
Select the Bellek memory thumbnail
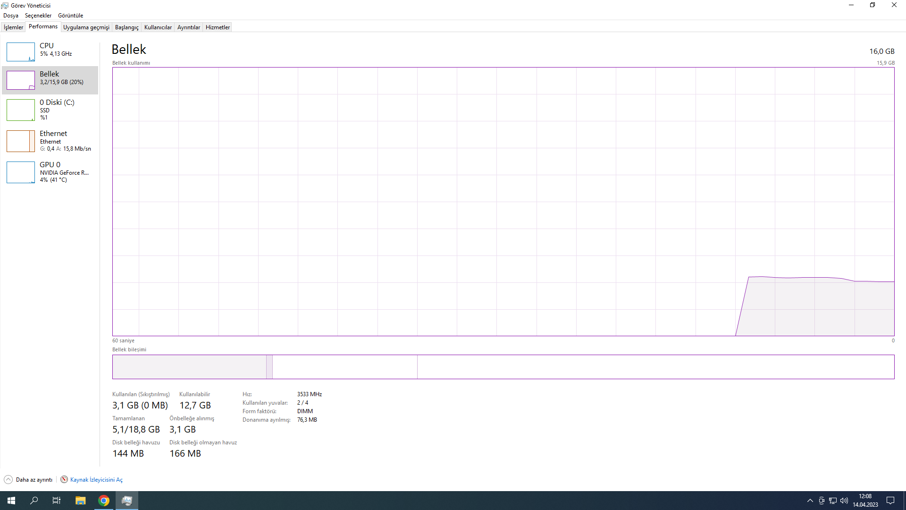pyautogui.click(x=21, y=80)
